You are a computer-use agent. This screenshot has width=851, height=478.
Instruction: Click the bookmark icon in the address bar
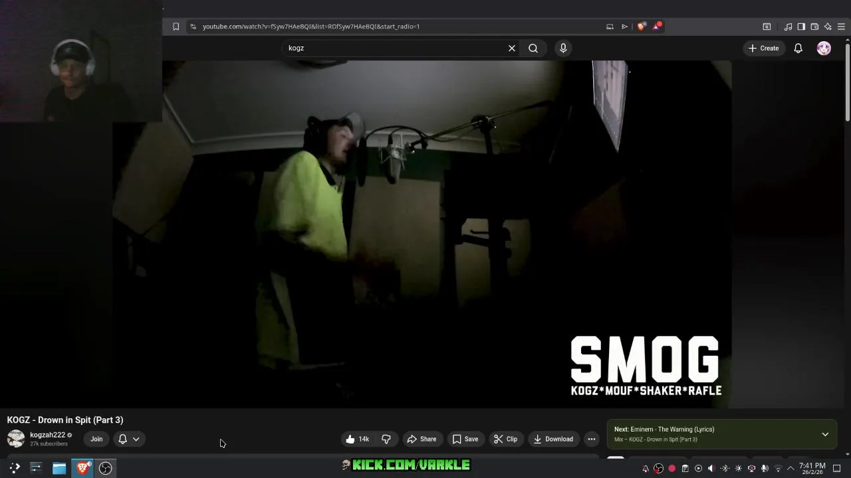176,27
